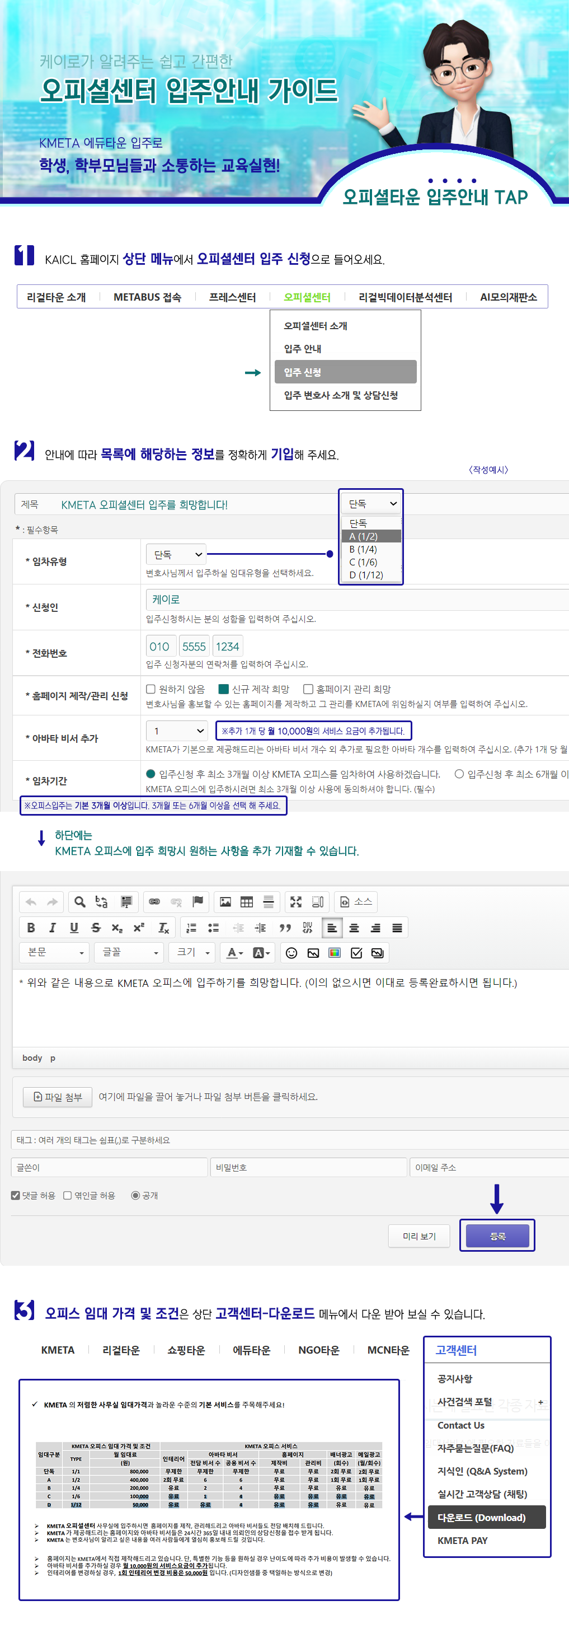The height and width of the screenshot is (1652, 569).
Task: Open the Replace text tool
Action: (x=101, y=902)
